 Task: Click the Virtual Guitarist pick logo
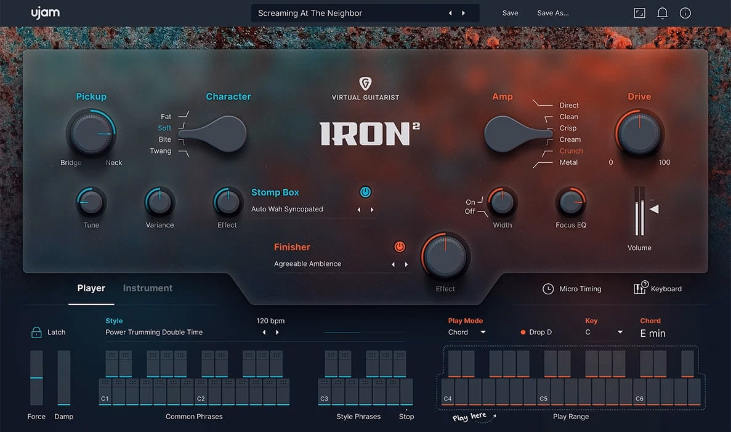365,83
